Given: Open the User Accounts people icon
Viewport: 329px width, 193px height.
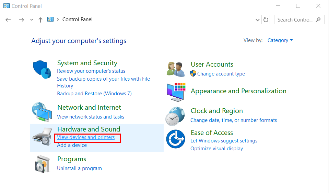Looking at the screenshot, I should 176,69.
